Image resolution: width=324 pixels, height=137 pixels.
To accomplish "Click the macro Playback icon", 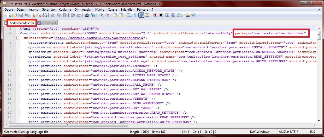I will tap(167, 15).
